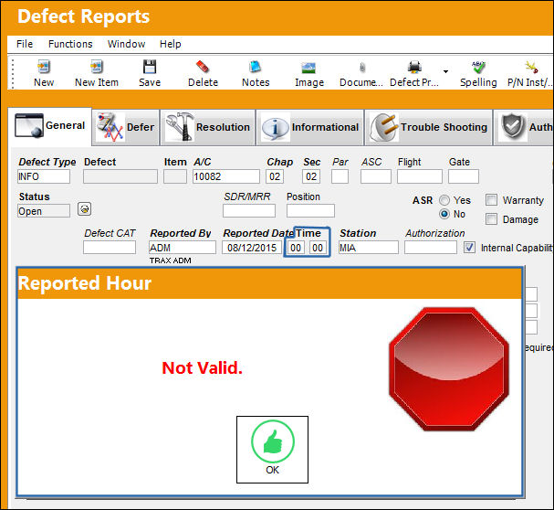Enable the Warranty checkbox

point(491,200)
